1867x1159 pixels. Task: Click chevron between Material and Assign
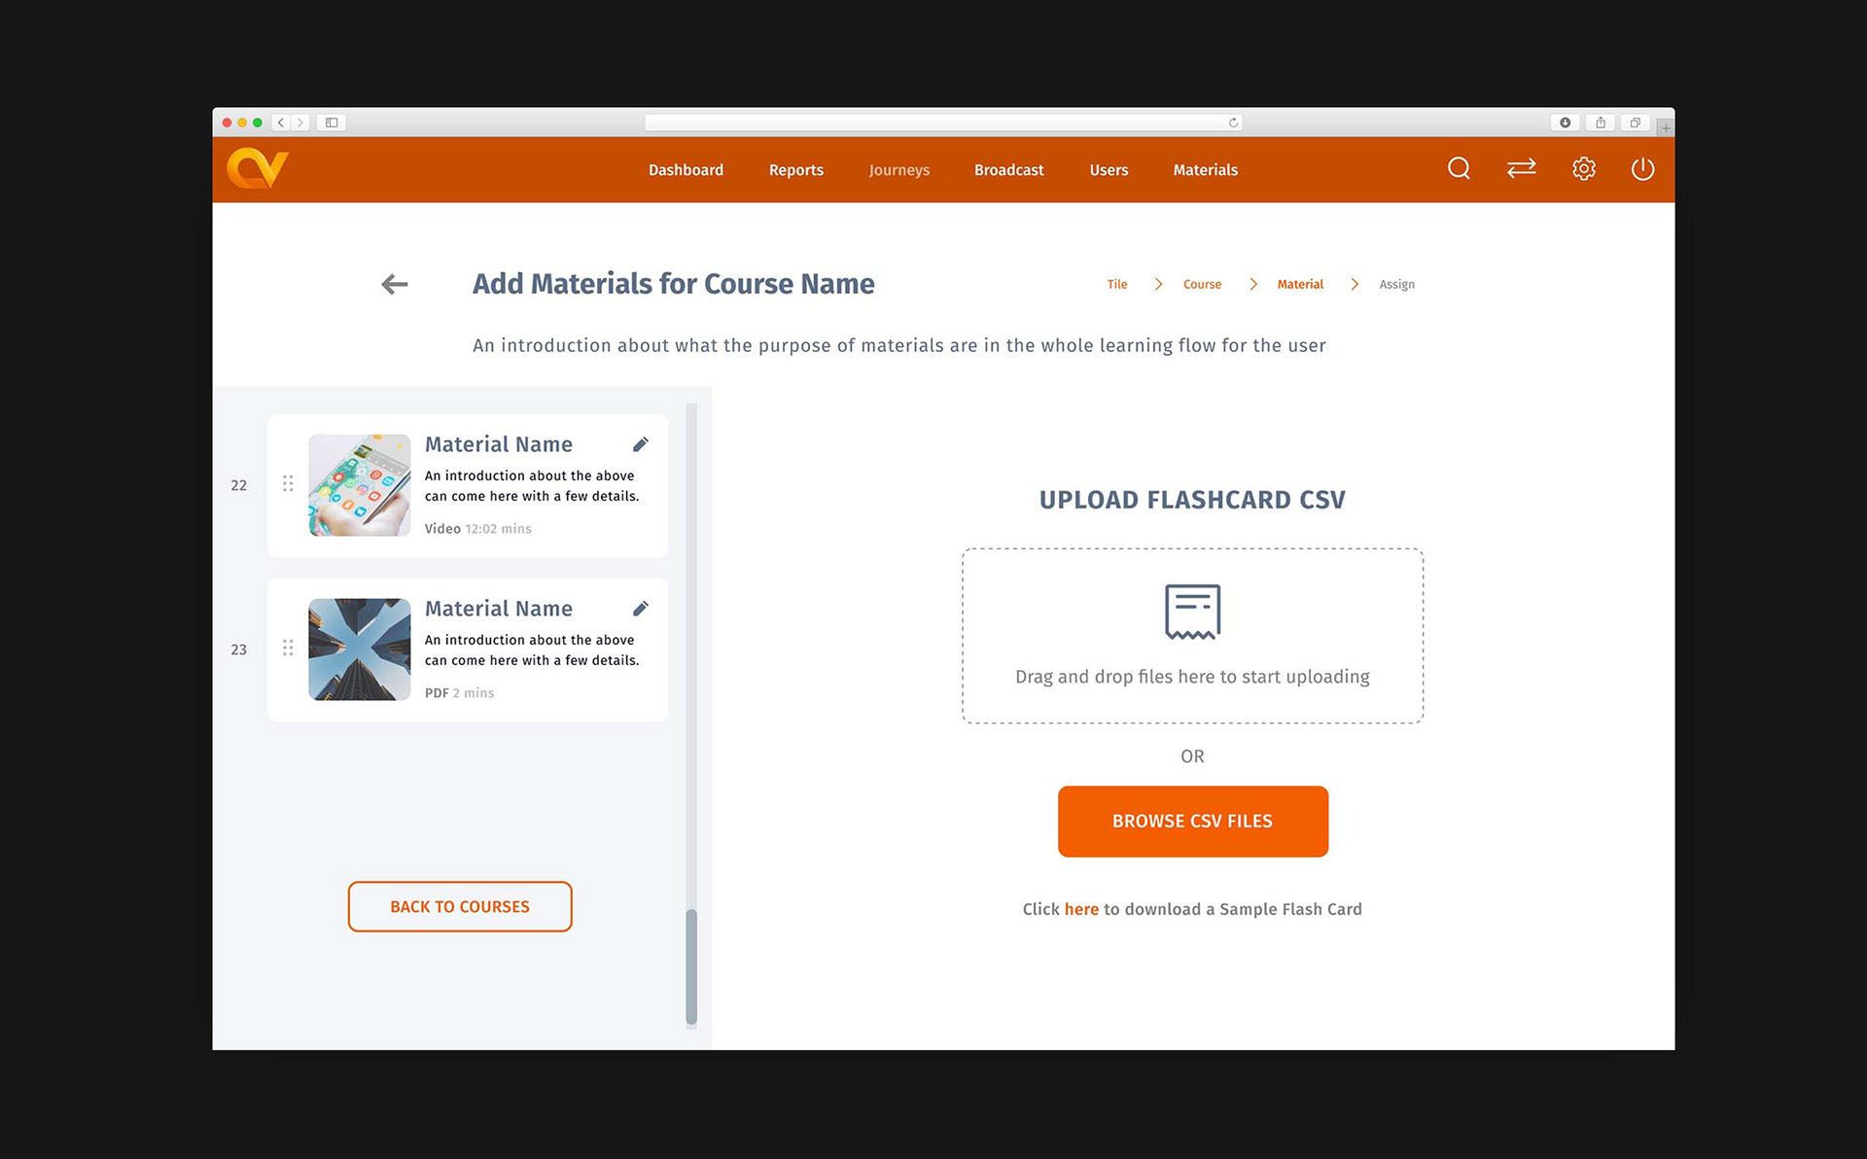[x=1355, y=284]
